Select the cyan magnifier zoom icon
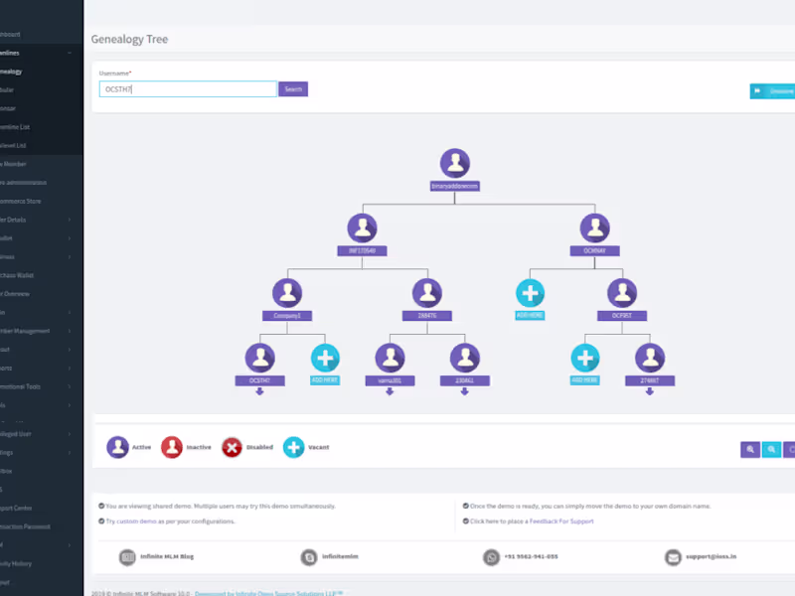Screen dimensions: 795x596 click(x=772, y=450)
